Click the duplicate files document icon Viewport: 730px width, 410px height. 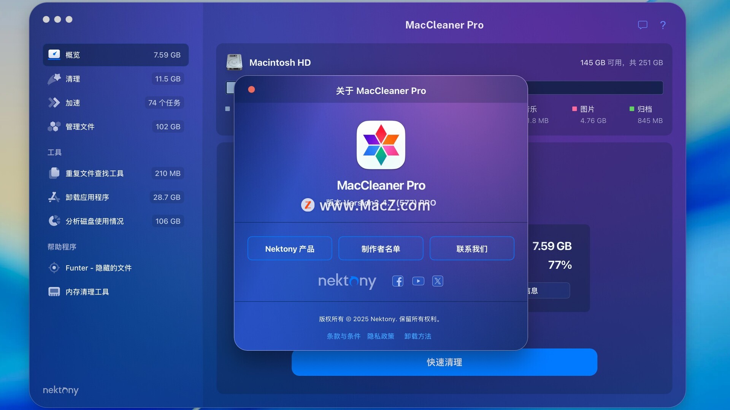54,173
